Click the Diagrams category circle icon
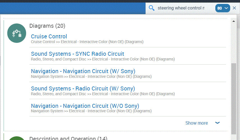 coord(17,33)
